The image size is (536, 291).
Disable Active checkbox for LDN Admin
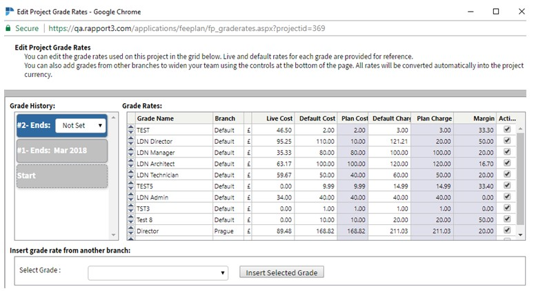point(507,197)
